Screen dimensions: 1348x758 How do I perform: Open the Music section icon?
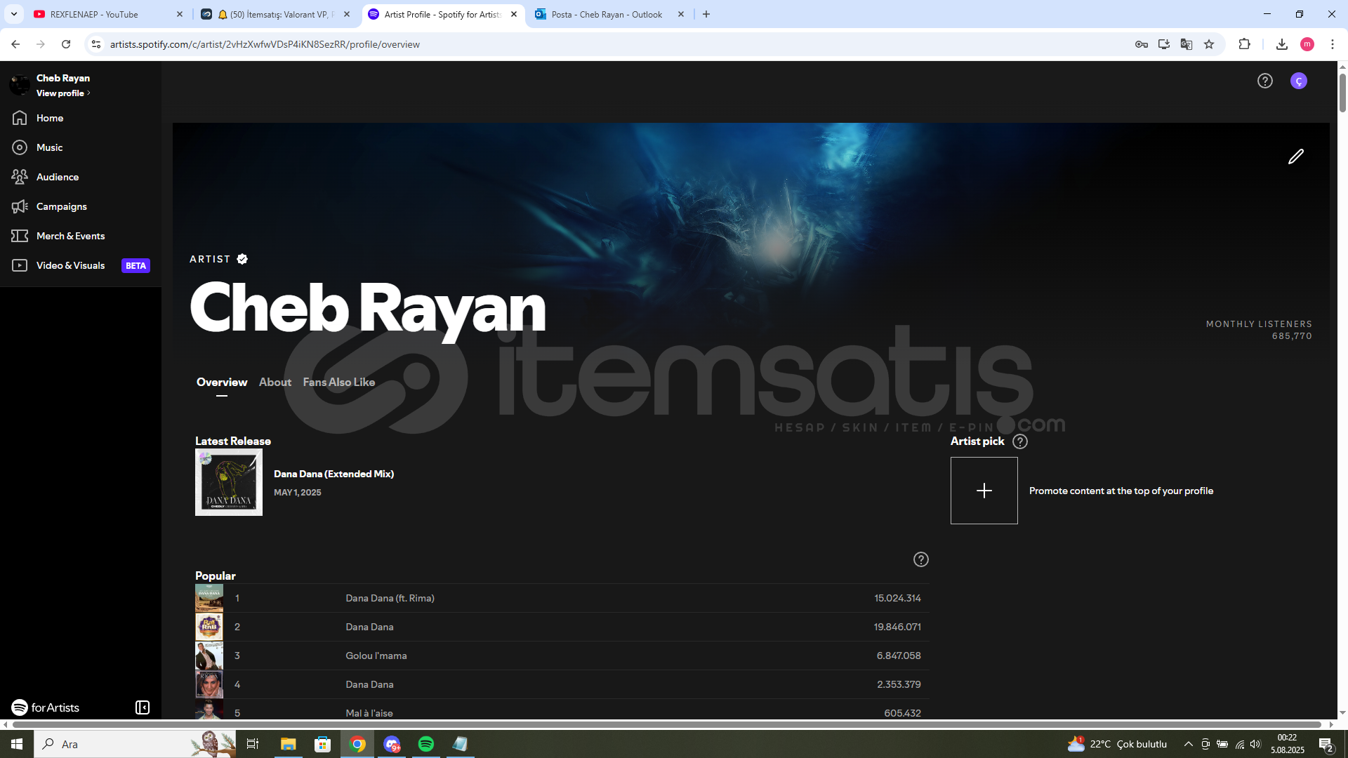coord(20,147)
